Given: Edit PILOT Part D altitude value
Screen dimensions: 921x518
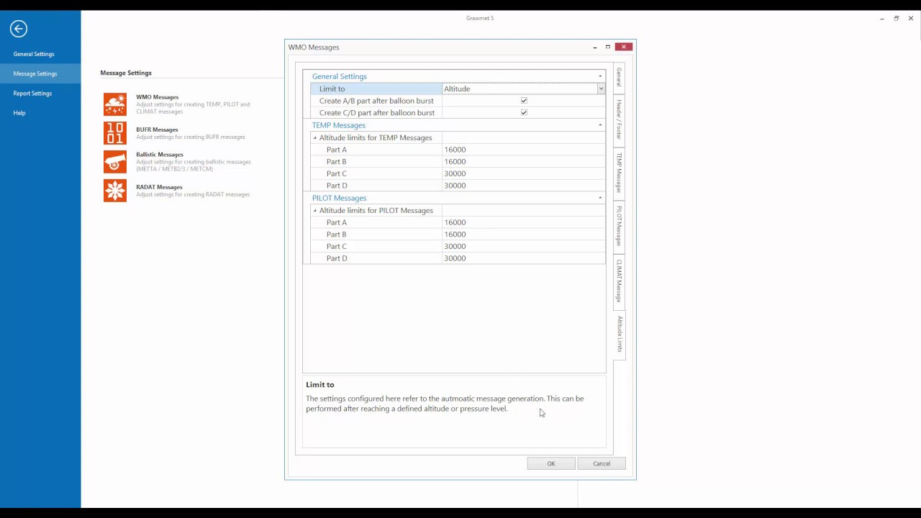Looking at the screenshot, I should pos(523,258).
